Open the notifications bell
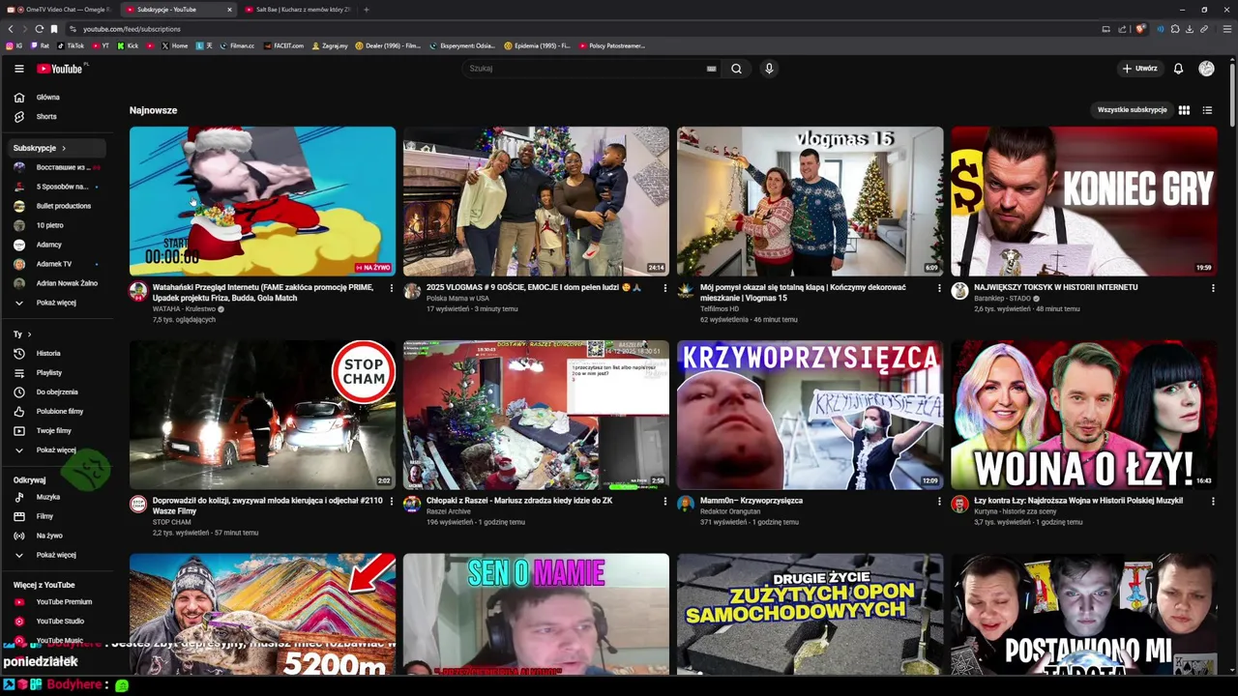This screenshot has height=696, width=1238. [1178, 69]
